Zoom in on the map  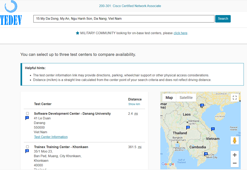235,155
